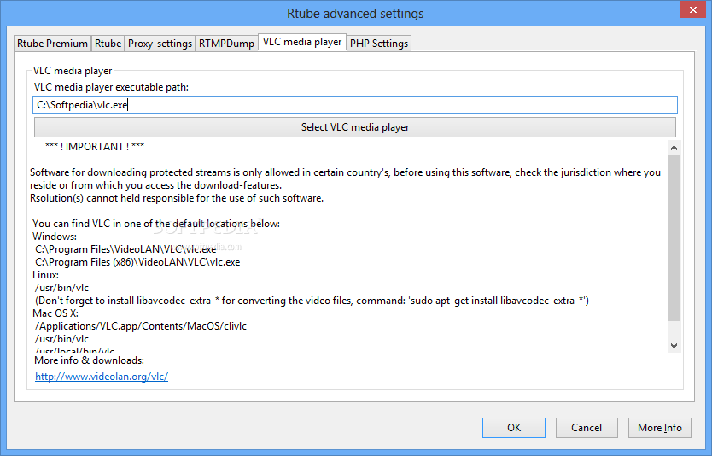Viewport: 712px width, 456px height.
Task: Open the Rtube tab
Action: [x=108, y=44]
